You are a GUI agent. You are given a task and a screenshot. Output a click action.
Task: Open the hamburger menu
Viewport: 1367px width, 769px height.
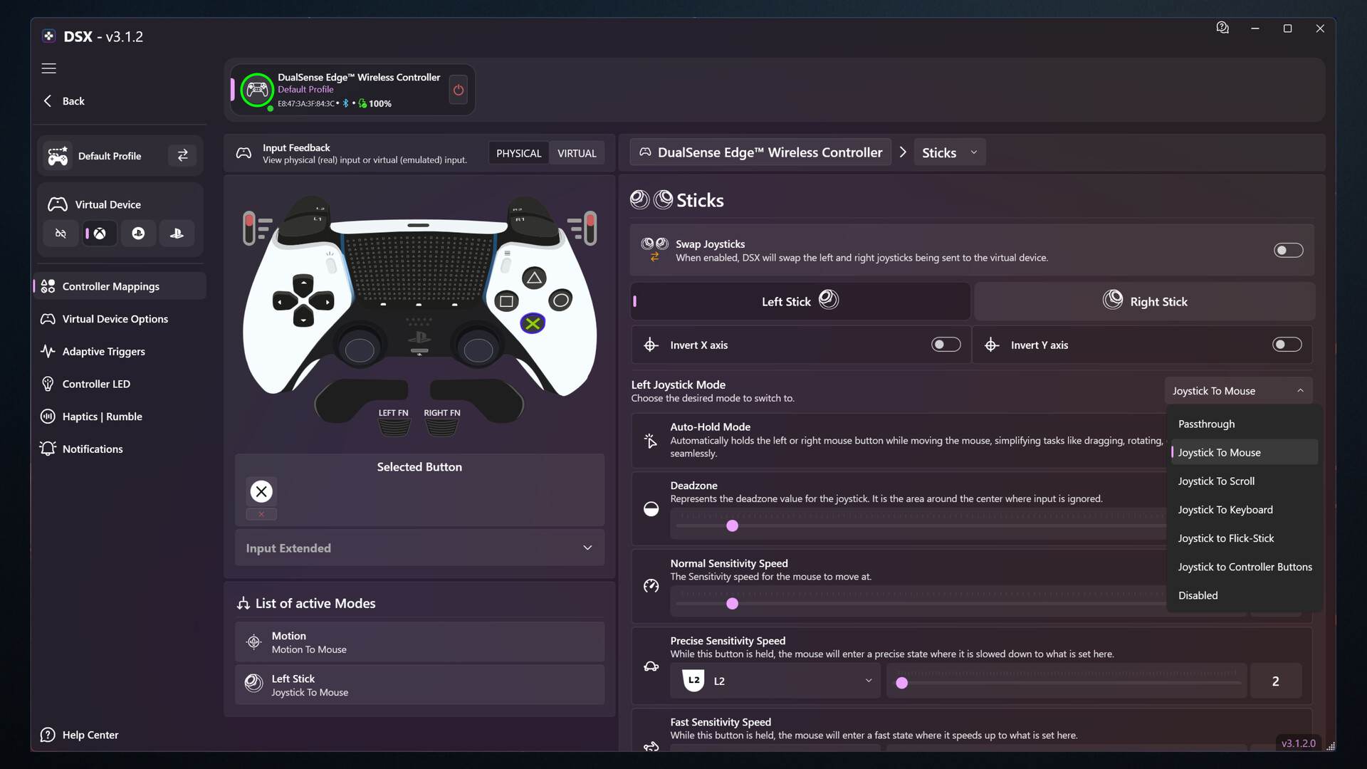point(48,68)
